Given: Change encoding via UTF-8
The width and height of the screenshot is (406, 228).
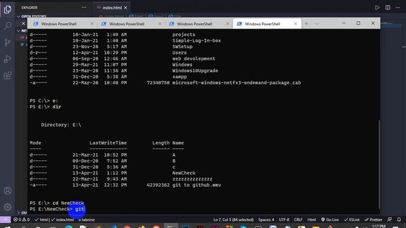Looking at the screenshot, I should [x=284, y=220].
